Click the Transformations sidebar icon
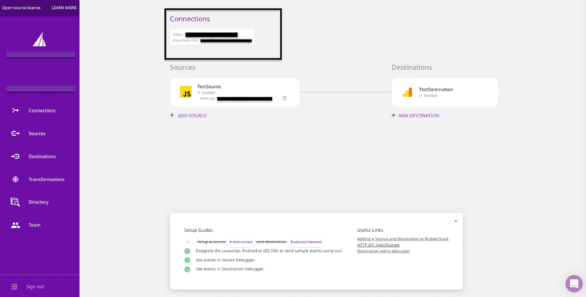The image size is (586, 297). tap(15, 180)
